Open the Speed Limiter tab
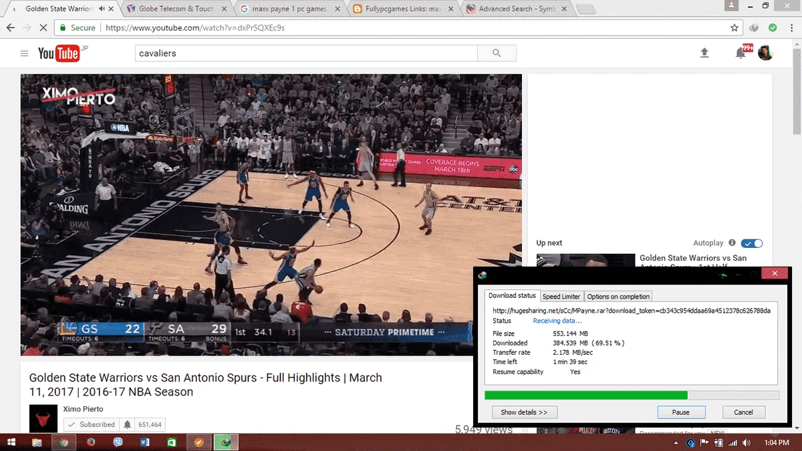This screenshot has height=451, width=802. (561, 297)
